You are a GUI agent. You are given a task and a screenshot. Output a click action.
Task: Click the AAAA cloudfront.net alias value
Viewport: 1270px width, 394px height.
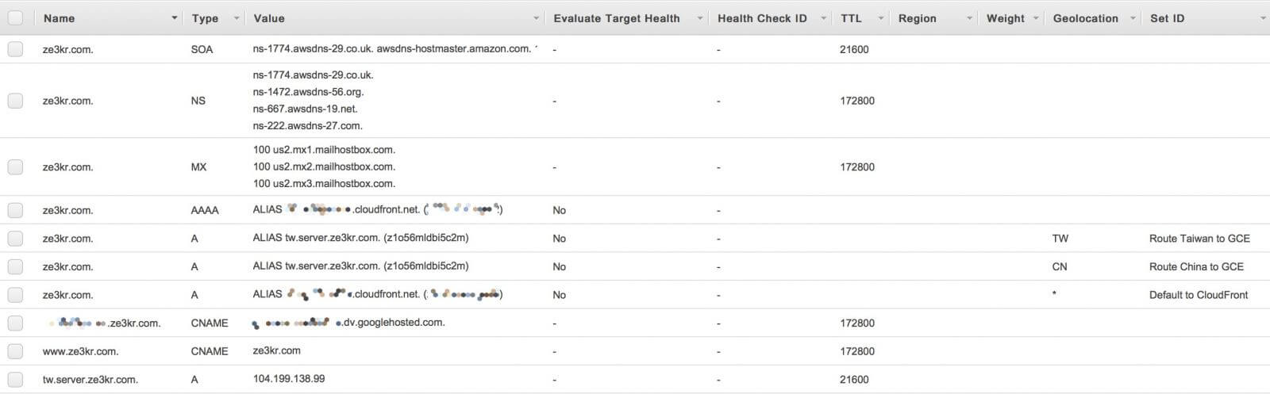tap(378, 210)
